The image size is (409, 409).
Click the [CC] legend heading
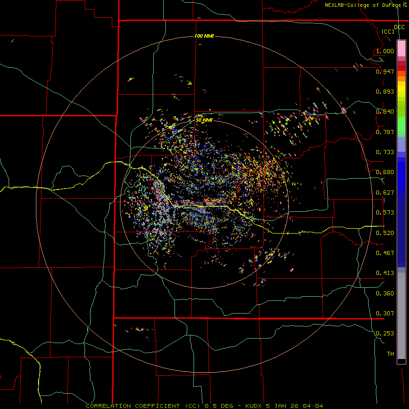[x=388, y=31]
